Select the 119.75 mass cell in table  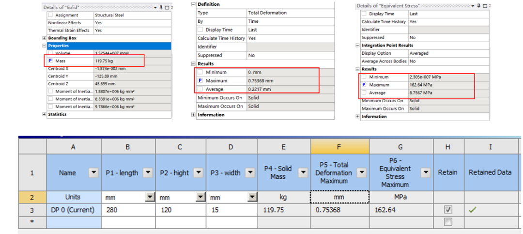pos(284,210)
